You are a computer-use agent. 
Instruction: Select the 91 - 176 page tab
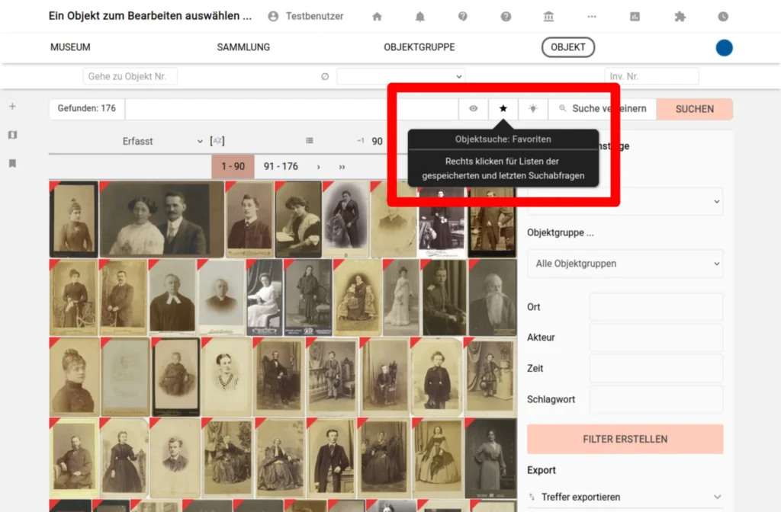(281, 166)
